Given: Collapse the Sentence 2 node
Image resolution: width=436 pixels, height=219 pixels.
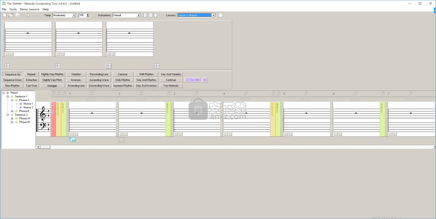Looking at the screenshot, I should point(8,115).
